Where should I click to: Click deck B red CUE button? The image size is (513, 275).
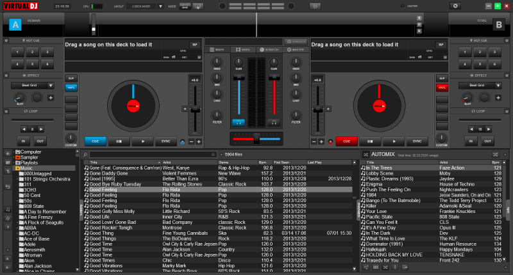click(x=346, y=141)
